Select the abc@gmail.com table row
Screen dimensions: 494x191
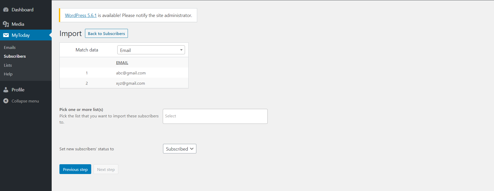[x=131, y=73]
